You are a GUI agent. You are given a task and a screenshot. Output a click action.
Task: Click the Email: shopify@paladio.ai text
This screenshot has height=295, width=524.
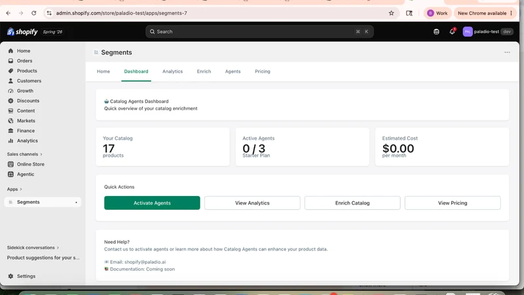pyautogui.click(x=138, y=262)
